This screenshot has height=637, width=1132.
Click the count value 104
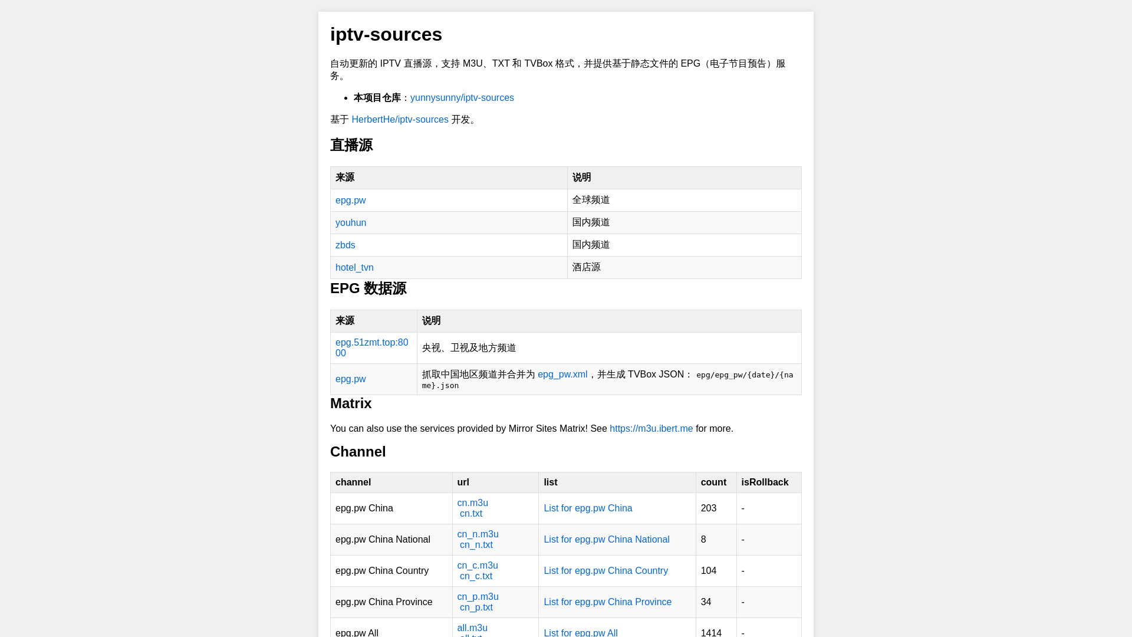pos(709,571)
